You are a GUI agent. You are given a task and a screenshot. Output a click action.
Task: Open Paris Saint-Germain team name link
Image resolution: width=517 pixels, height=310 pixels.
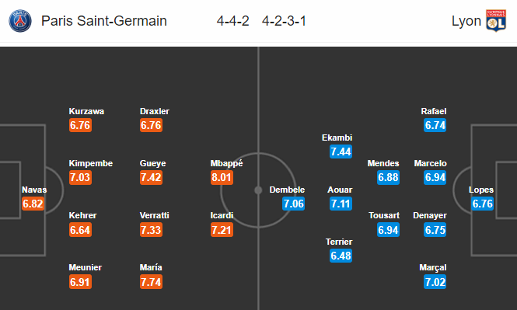tap(104, 21)
